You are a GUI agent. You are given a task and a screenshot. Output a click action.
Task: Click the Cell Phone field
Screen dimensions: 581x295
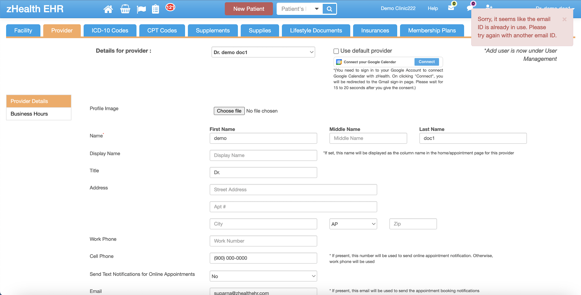click(x=263, y=258)
